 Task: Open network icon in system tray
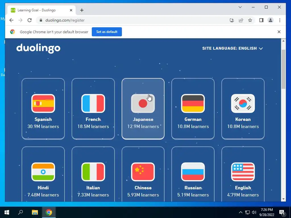[248, 212]
